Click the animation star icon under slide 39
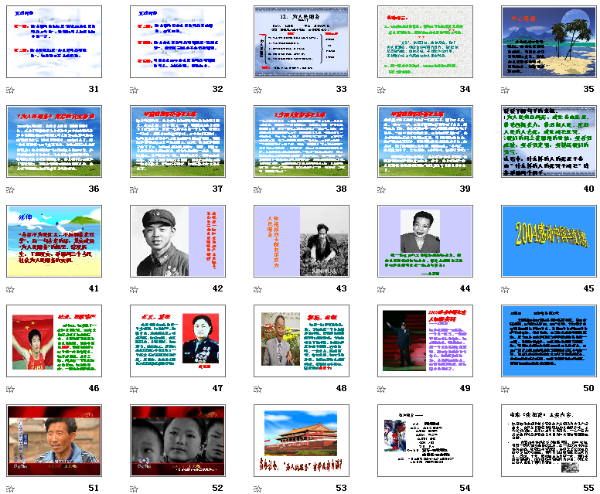Image resolution: width=600 pixels, height=494 pixels. click(381, 190)
